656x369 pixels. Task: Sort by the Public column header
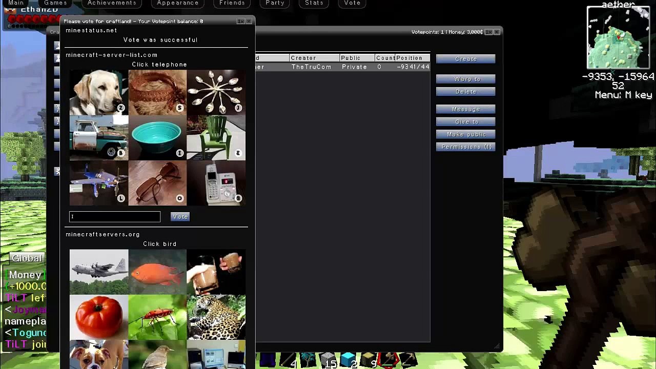[x=357, y=58]
